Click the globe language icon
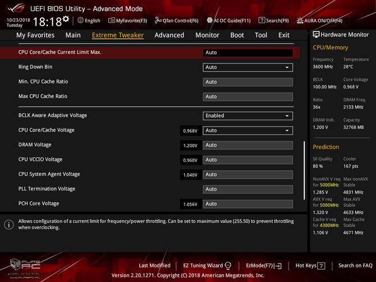The image size is (376, 282). (80, 20)
